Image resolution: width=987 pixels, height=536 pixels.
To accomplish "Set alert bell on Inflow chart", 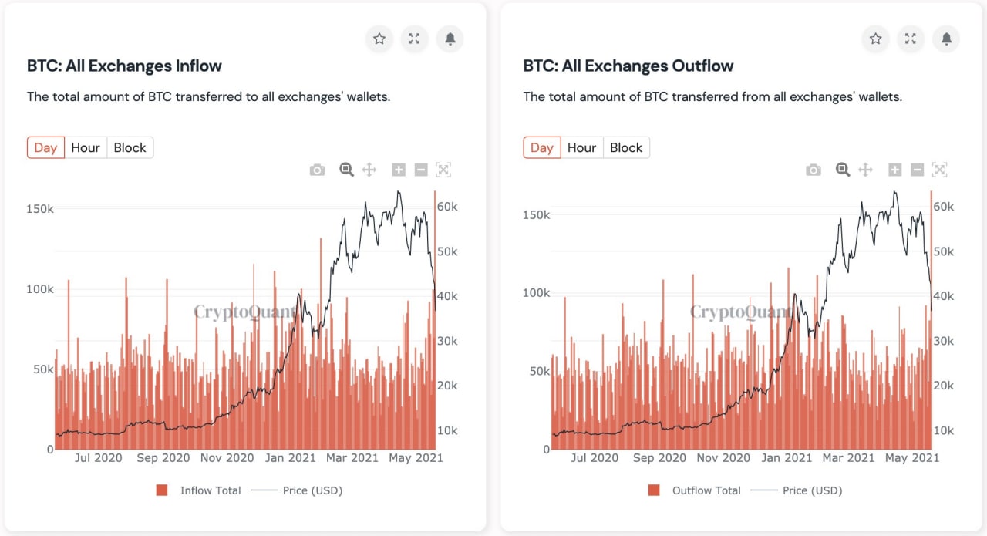I will pyautogui.click(x=450, y=39).
